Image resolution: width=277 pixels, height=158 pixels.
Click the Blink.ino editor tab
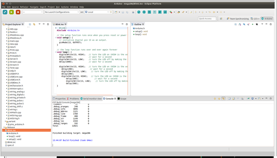[59, 25]
